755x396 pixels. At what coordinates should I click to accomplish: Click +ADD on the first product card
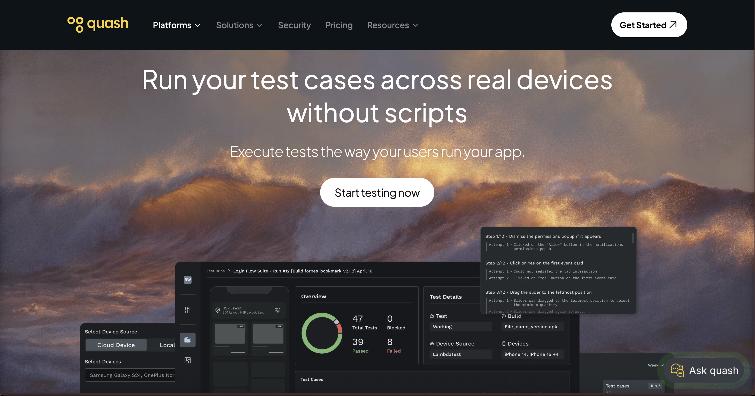[x=241, y=326]
